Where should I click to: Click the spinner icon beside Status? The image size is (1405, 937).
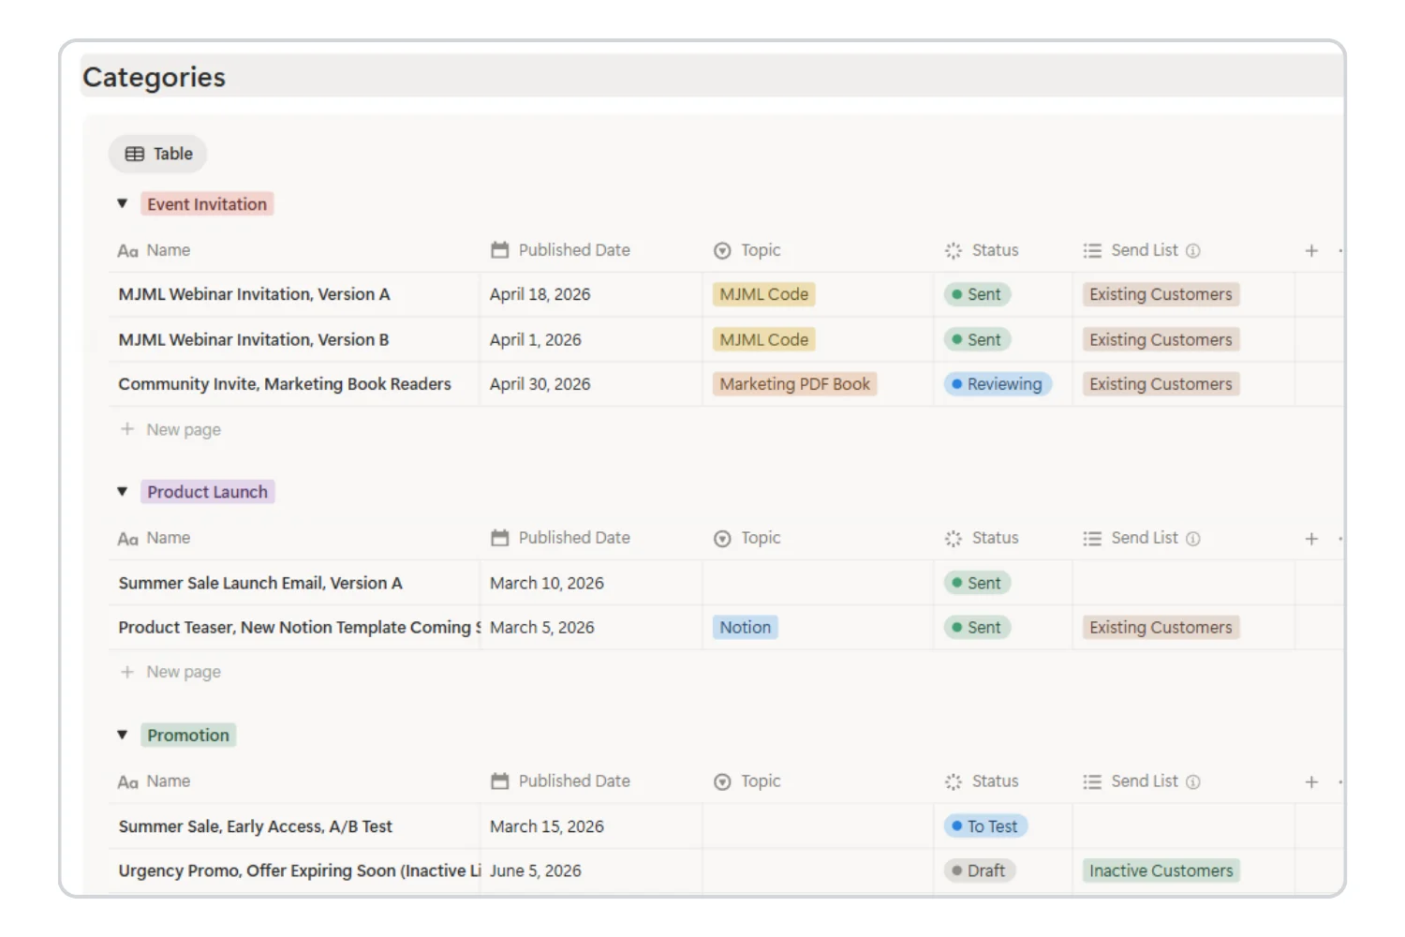(x=953, y=250)
